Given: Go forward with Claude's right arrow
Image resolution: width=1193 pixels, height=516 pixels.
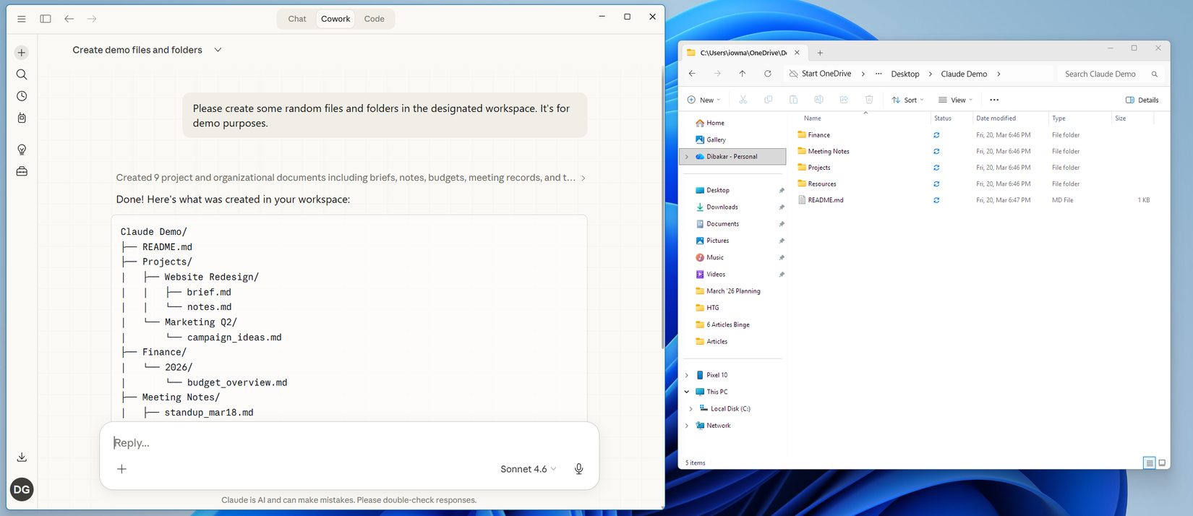Looking at the screenshot, I should pyautogui.click(x=92, y=19).
